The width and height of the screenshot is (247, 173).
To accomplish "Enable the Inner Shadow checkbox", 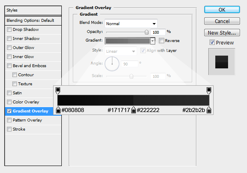I will [9, 39].
